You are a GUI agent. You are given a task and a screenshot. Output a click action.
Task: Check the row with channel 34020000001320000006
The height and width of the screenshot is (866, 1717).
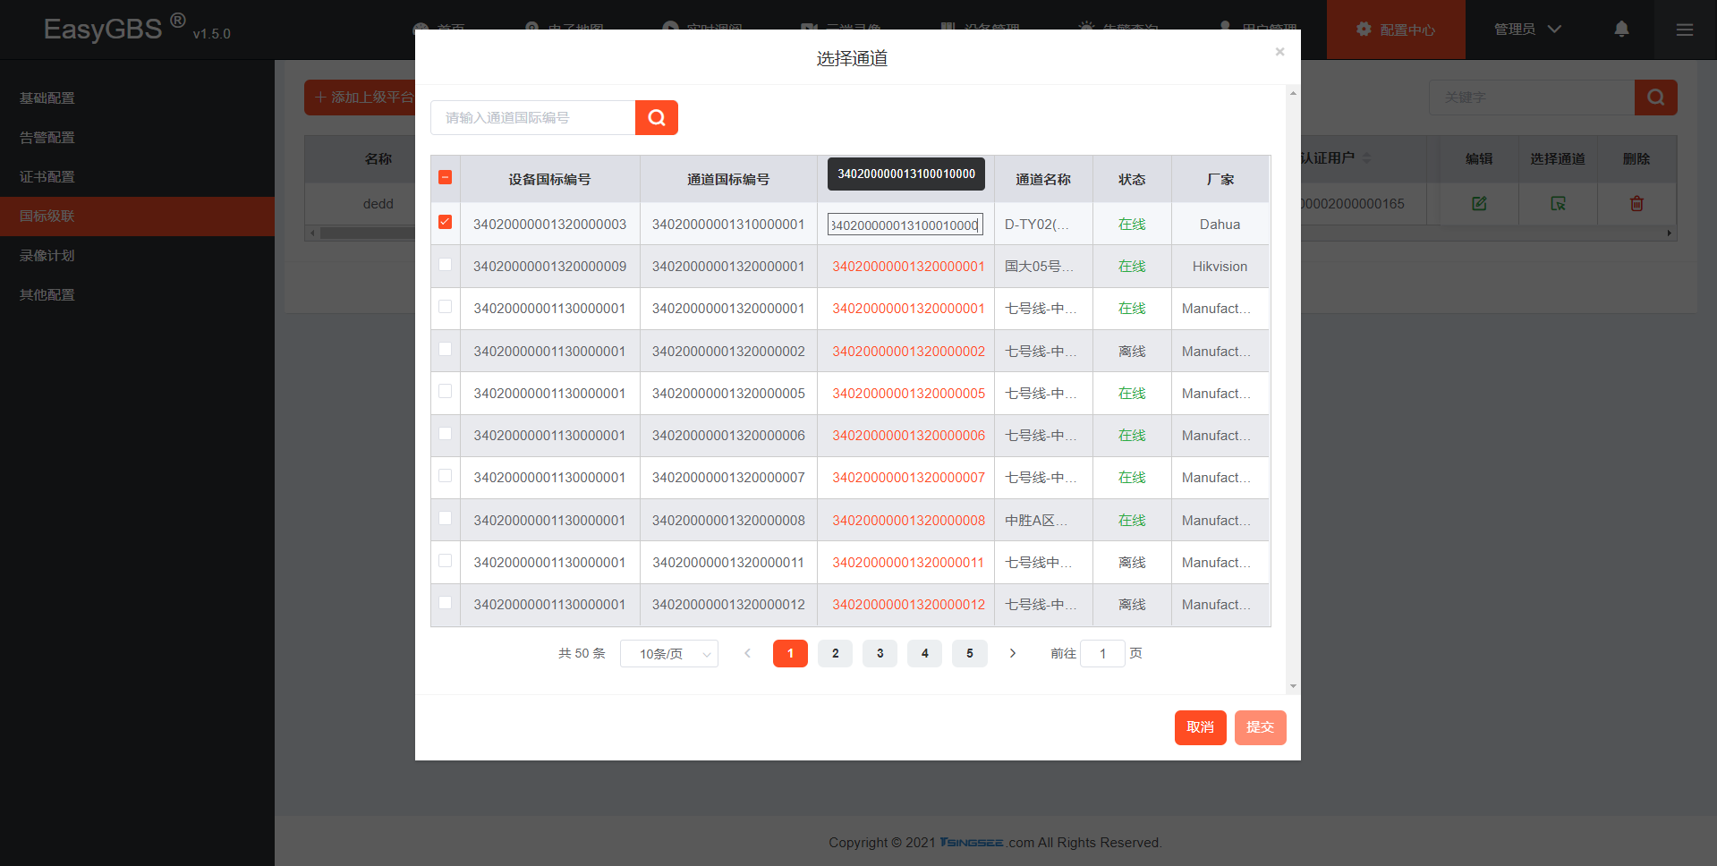[446, 434]
